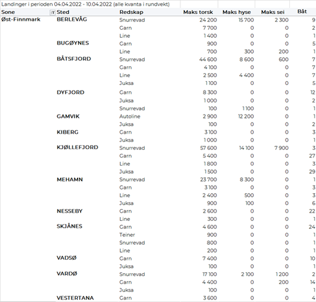Click the Teiner gear cell for SKJÅNES

tap(127, 235)
